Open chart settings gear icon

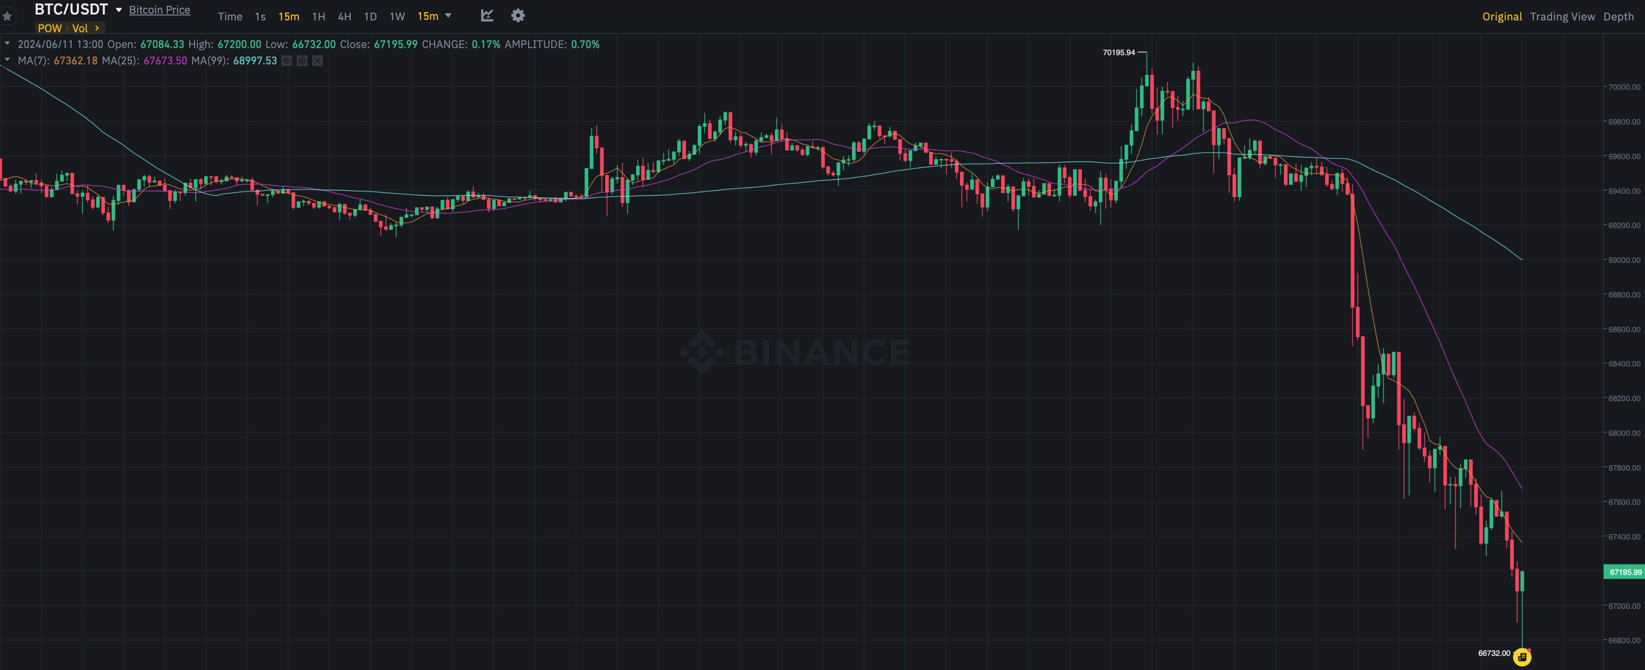point(518,15)
